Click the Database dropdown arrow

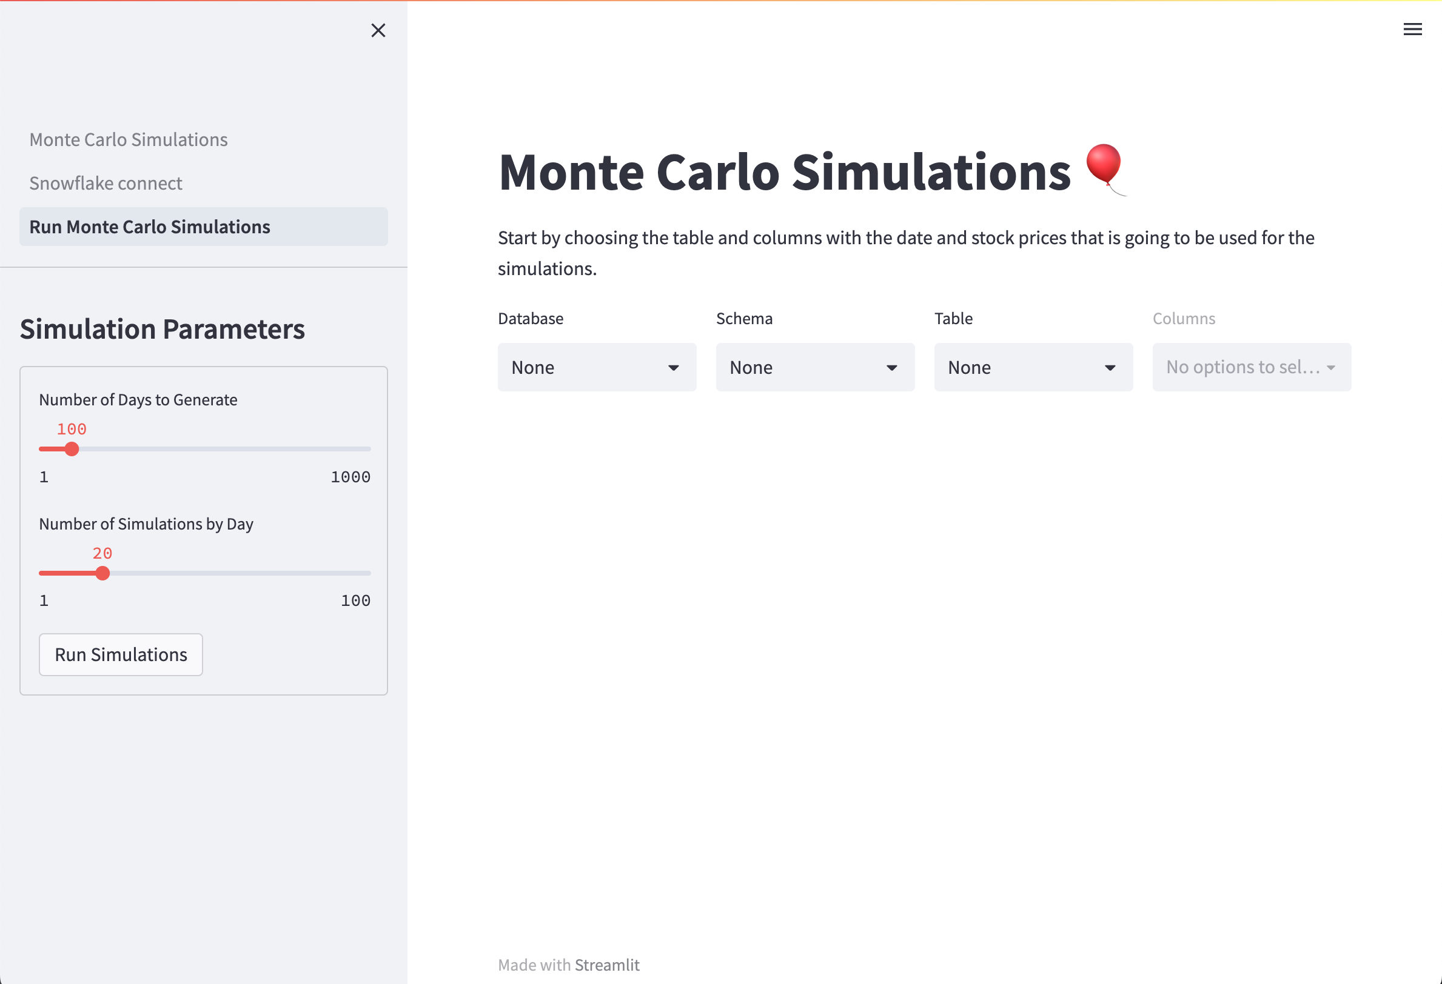673,368
